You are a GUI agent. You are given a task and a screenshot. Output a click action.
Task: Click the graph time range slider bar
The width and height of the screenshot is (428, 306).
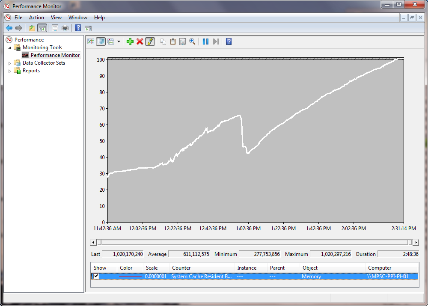(x=255, y=242)
